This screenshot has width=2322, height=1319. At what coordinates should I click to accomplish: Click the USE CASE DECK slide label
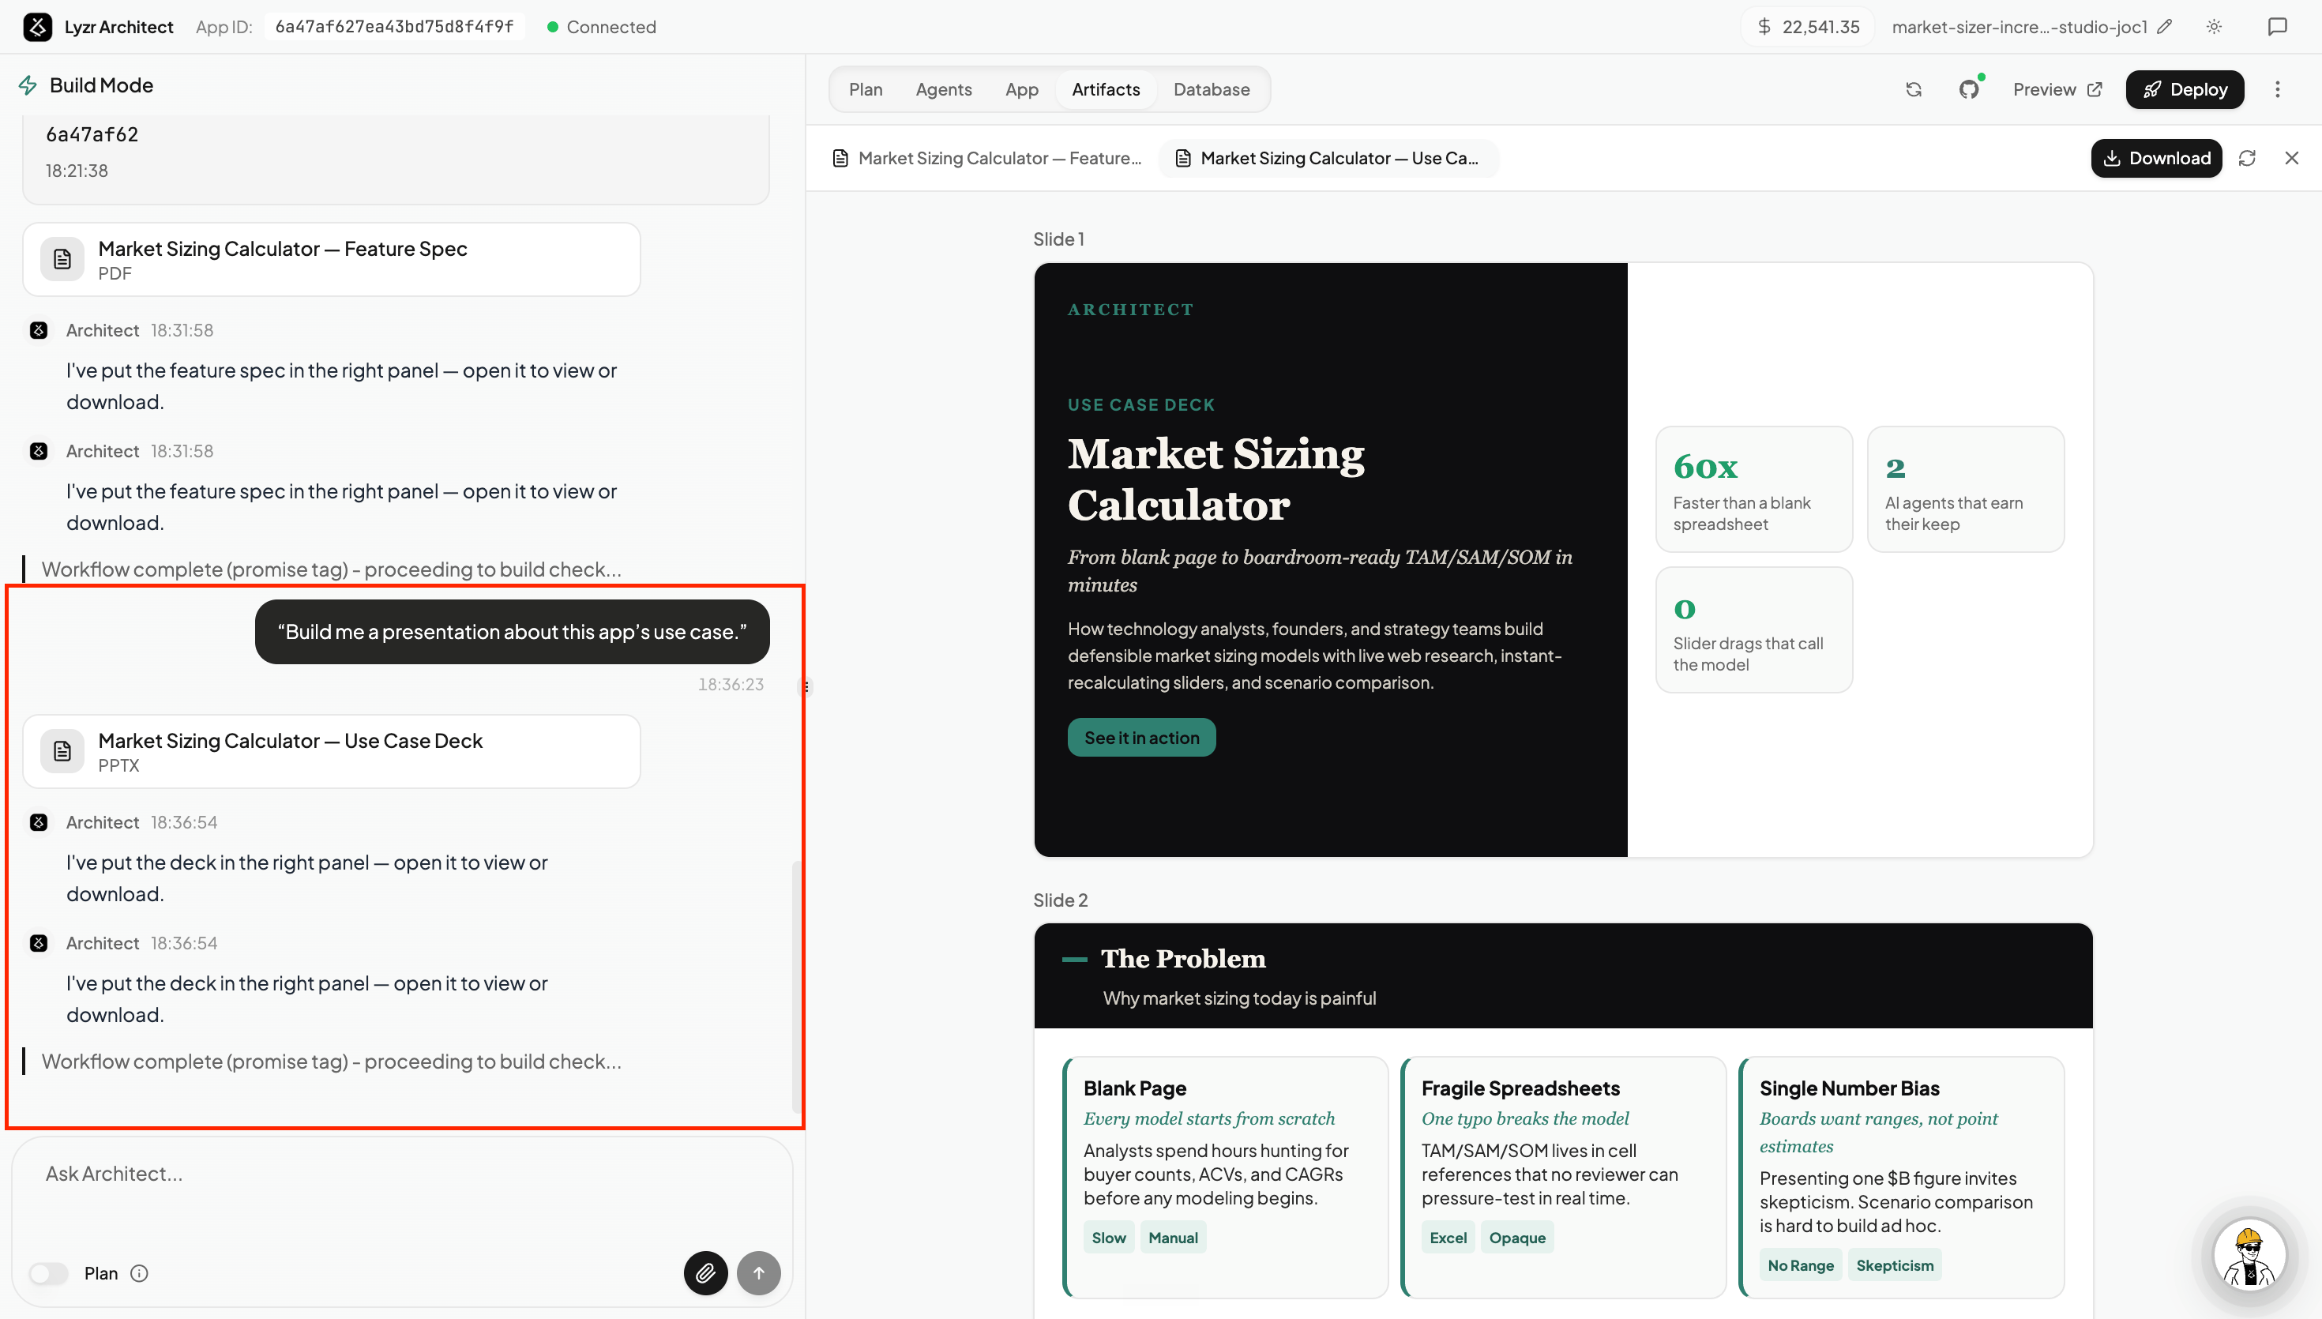1140,405
